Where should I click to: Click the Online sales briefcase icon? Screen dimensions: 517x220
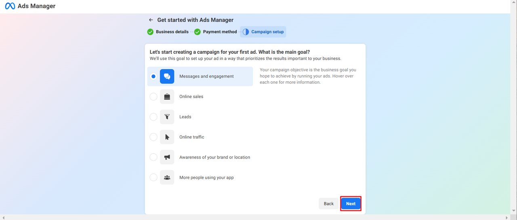(x=167, y=97)
